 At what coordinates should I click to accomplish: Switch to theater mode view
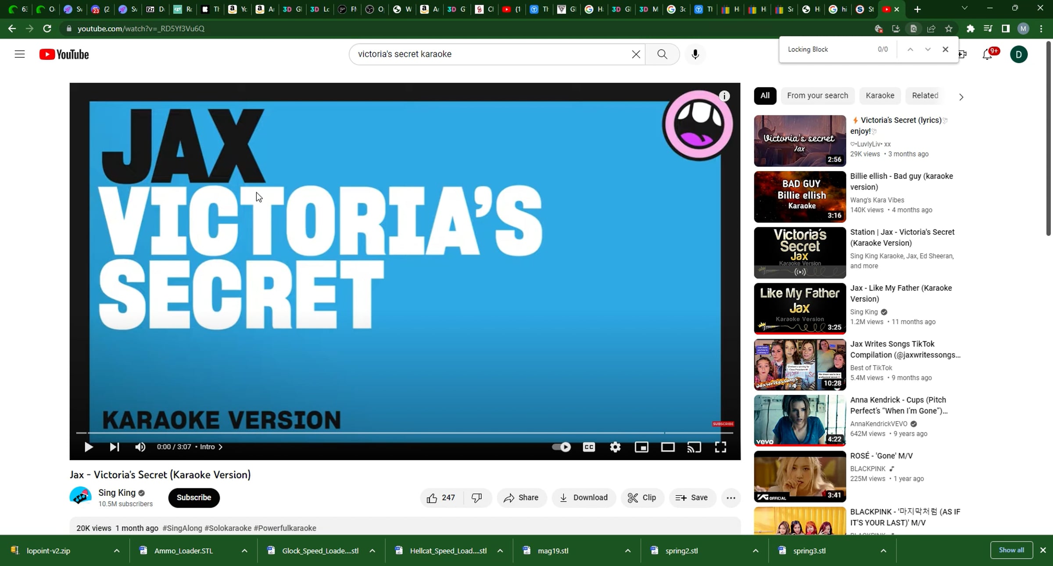(x=668, y=447)
